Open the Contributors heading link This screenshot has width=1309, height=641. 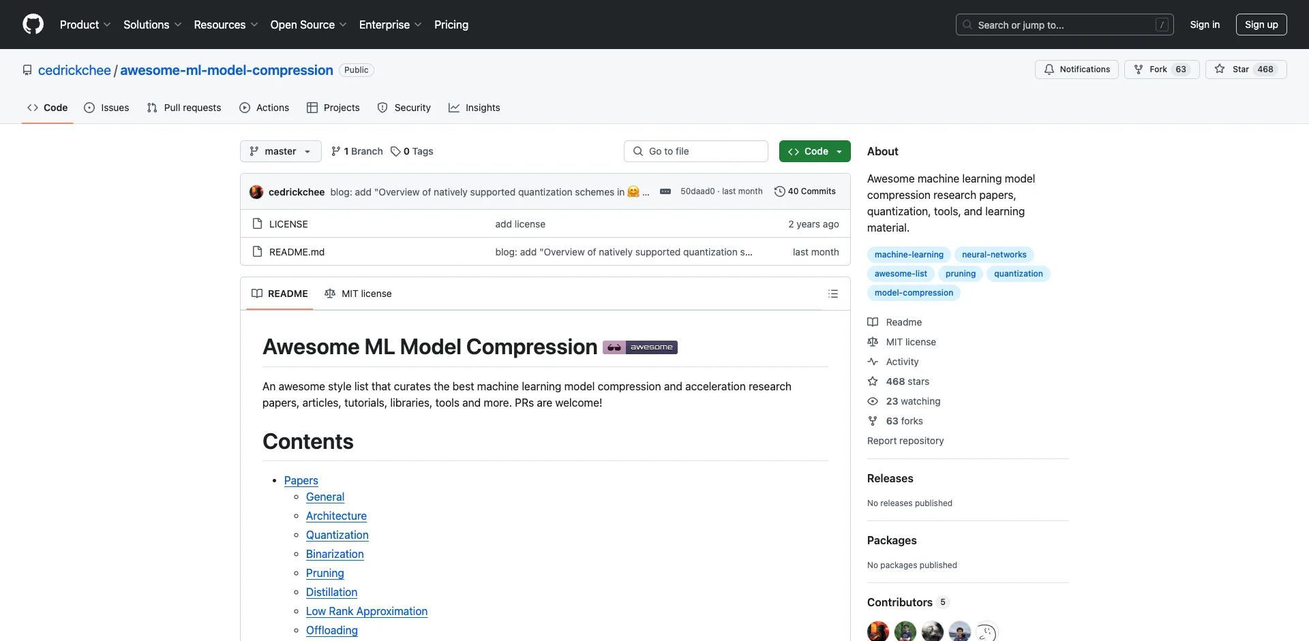907,602
